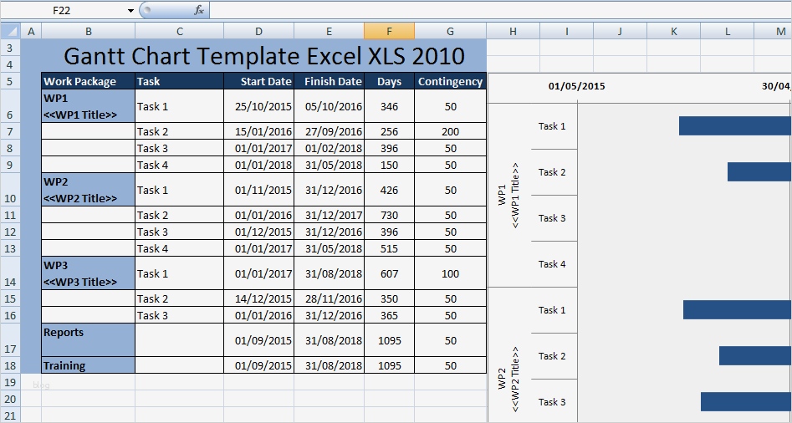
Task: Select column C header
Action: (179, 31)
